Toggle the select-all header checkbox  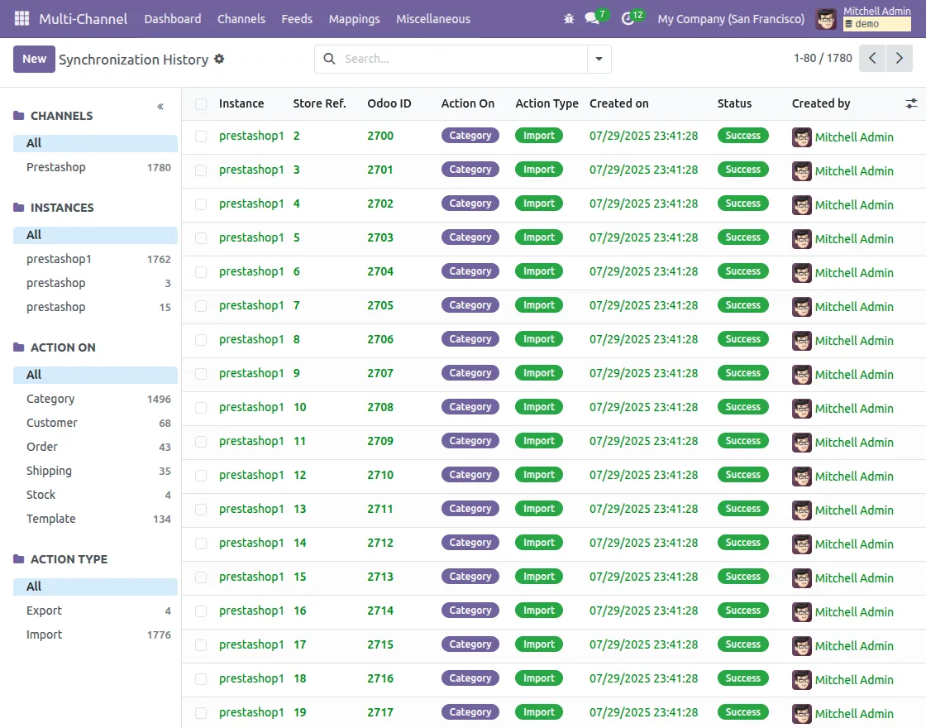tap(201, 103)
